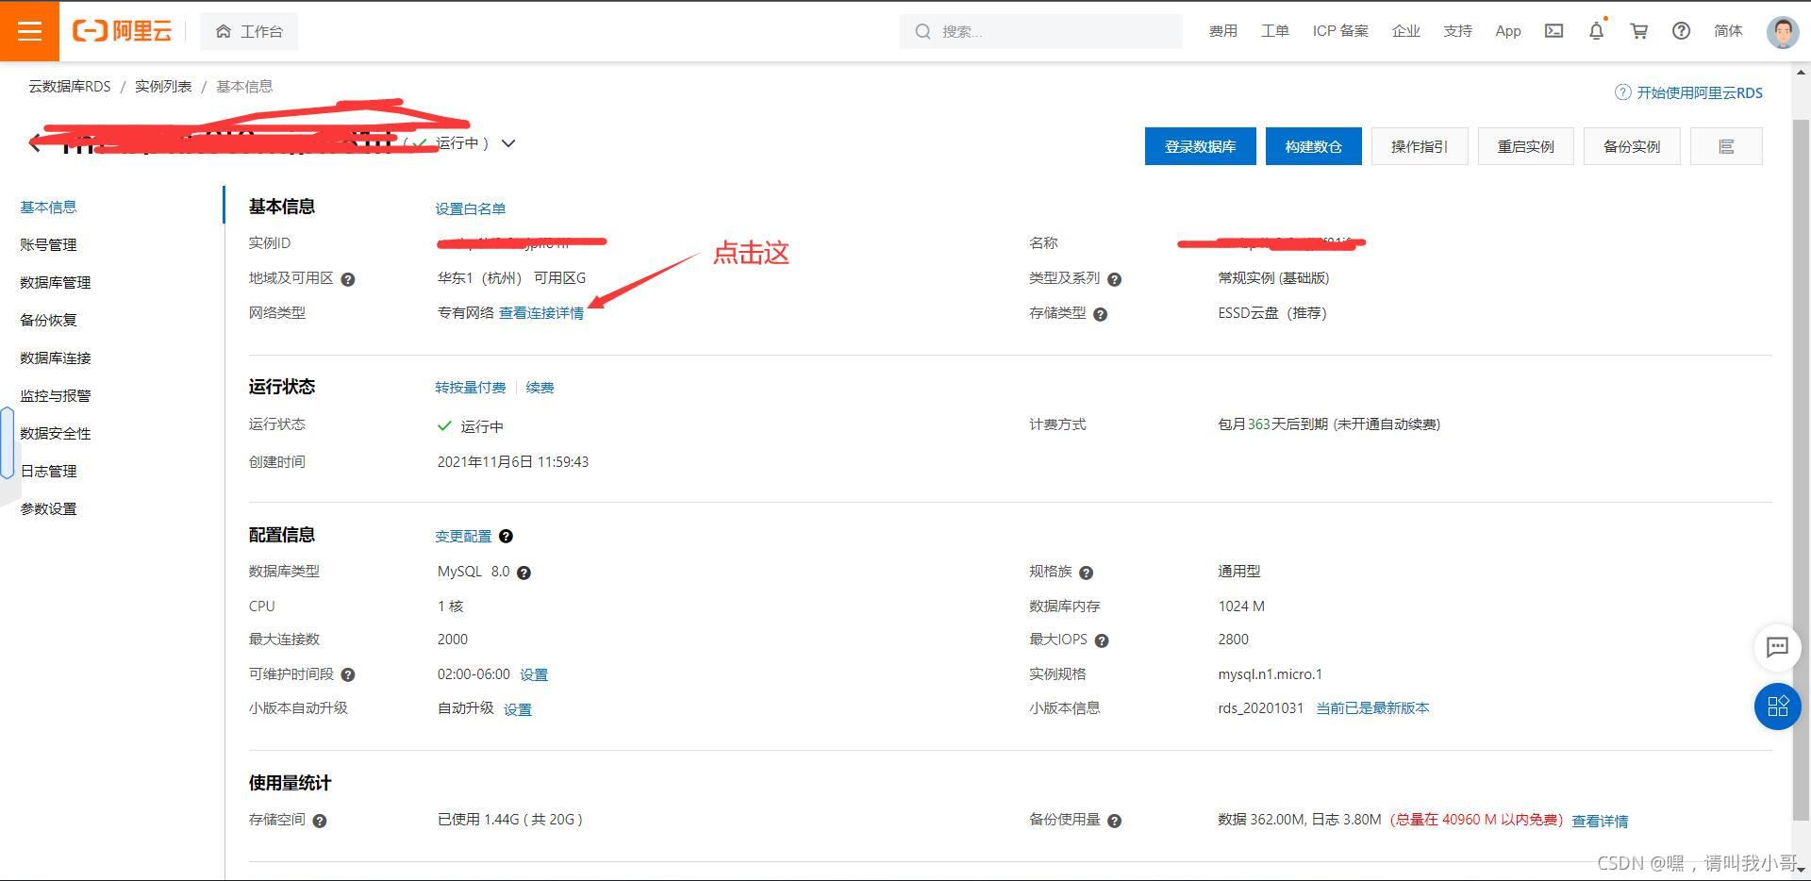1811x881 pixels.
Task: Click 构建数仓 button
Action: [x=1313, y=146]
